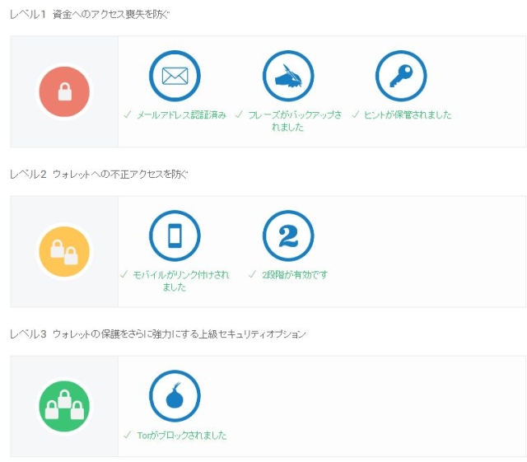Click the checkmark beside 2-step enabled status

252,275
